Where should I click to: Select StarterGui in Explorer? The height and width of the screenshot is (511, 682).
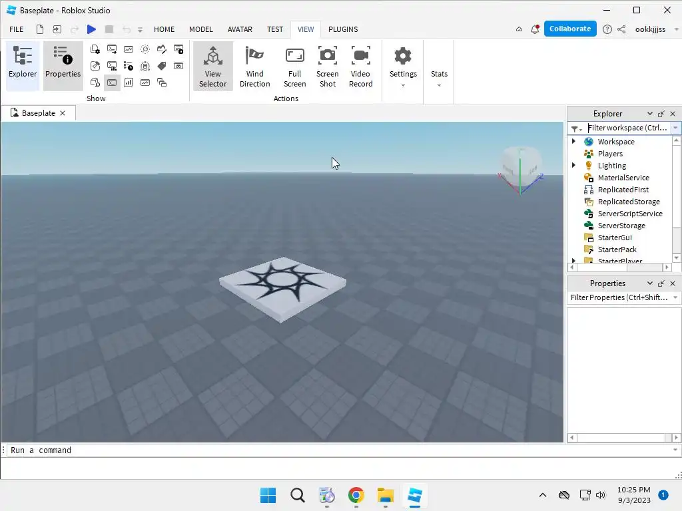(x=615, y=238)
